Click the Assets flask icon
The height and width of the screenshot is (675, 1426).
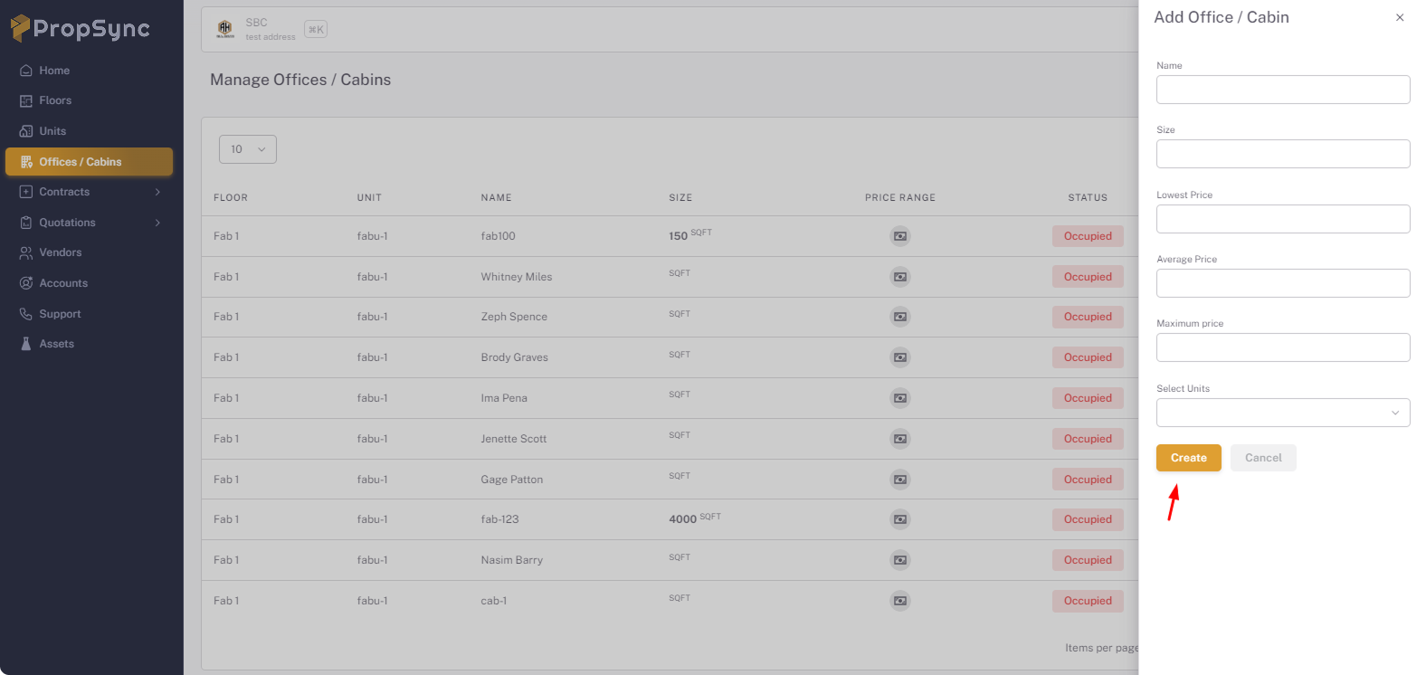point(26,344)
